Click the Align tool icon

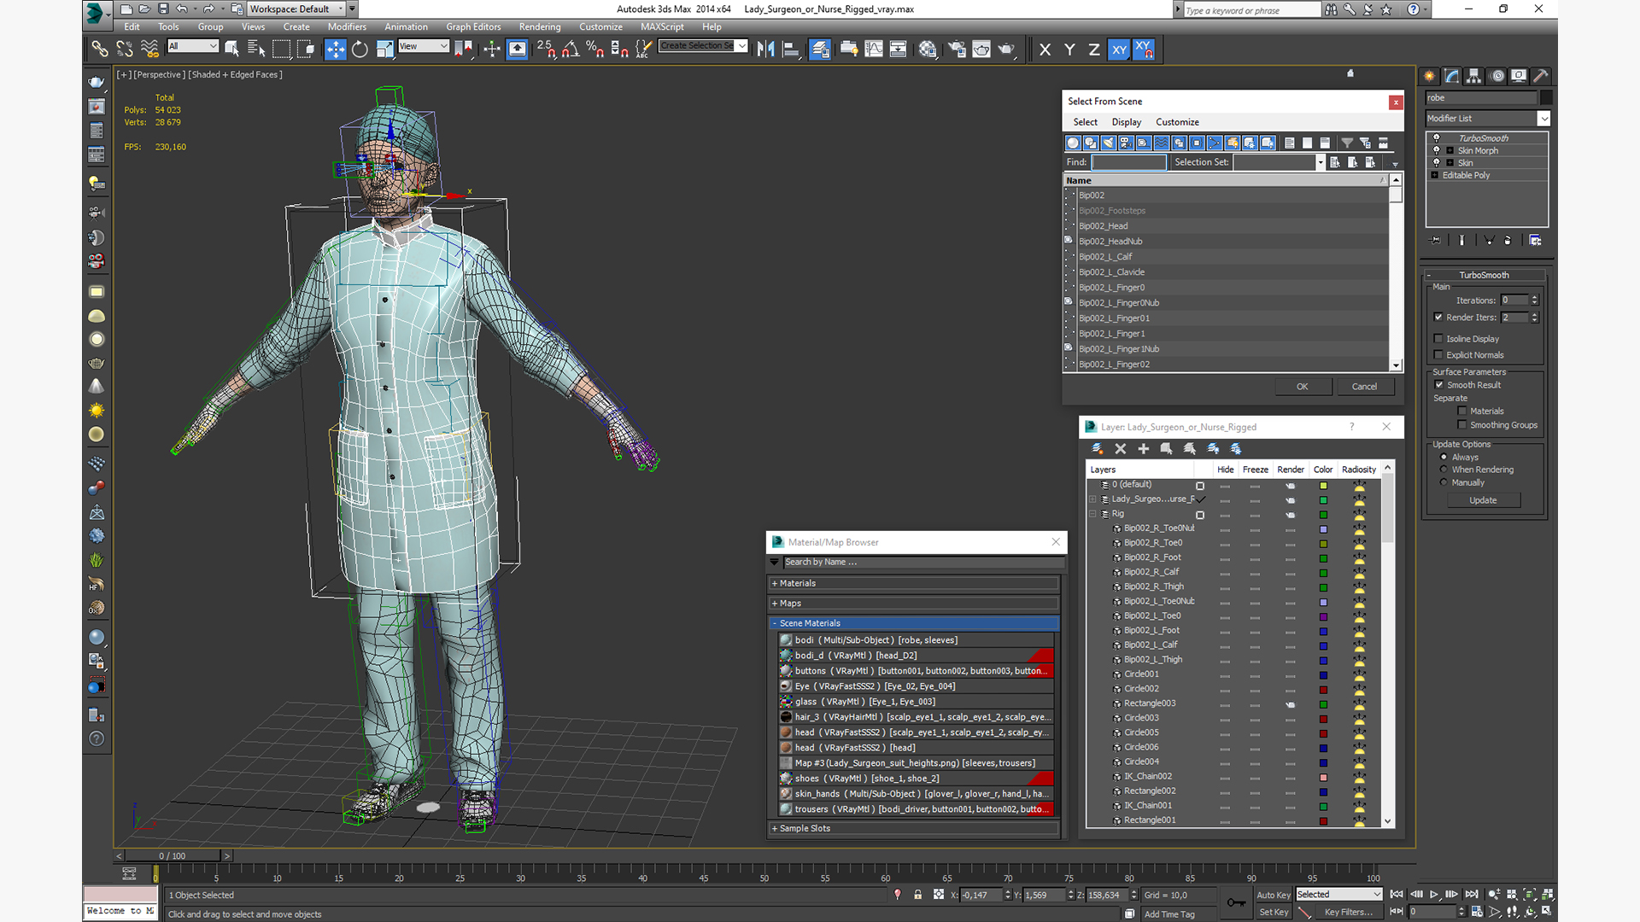790,50
